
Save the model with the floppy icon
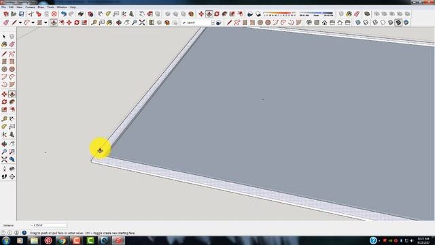[x=21, y=14]
